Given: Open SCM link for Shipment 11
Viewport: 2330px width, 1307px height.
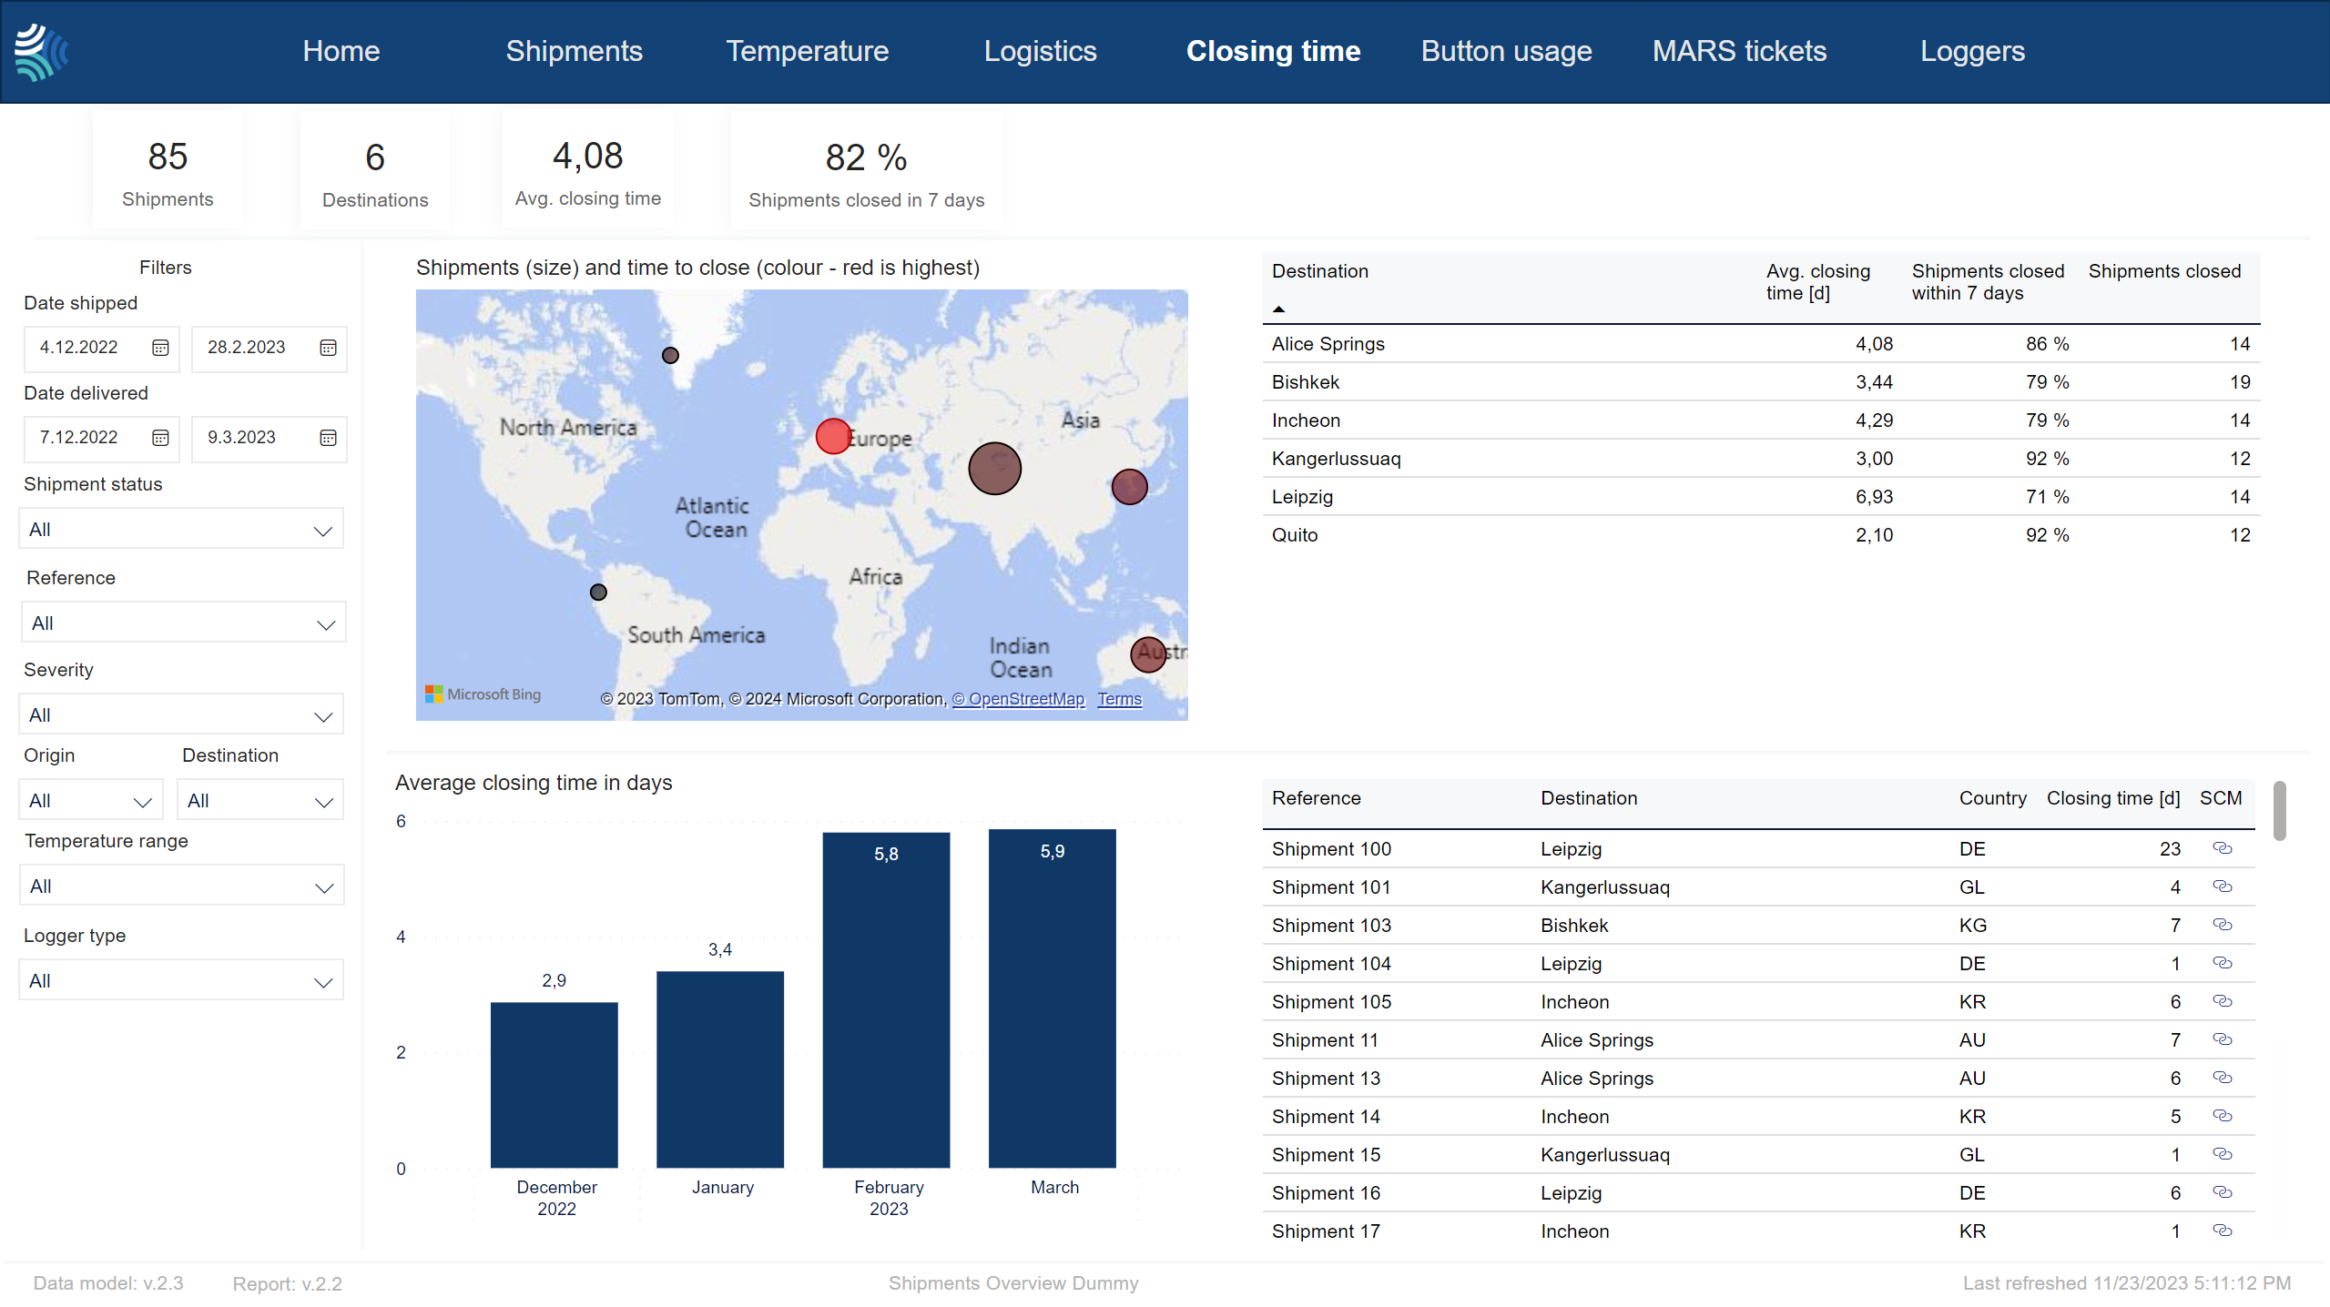Looking at the screenshot, I should point(2222,1039).
